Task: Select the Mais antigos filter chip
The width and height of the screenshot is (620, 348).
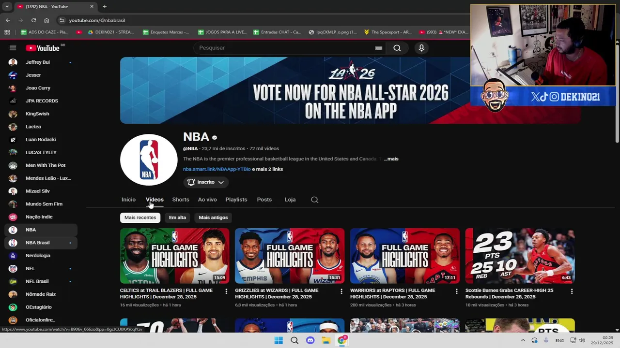Action: pyautogui.click(x=213, y=217)
